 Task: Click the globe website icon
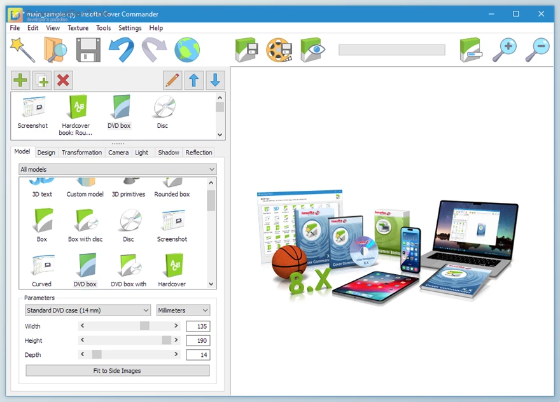click(187, 50)
